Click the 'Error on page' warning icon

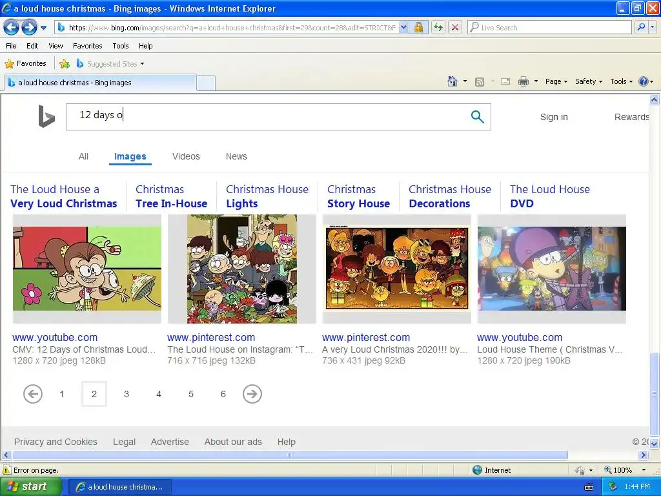click(x=6, y=470)
